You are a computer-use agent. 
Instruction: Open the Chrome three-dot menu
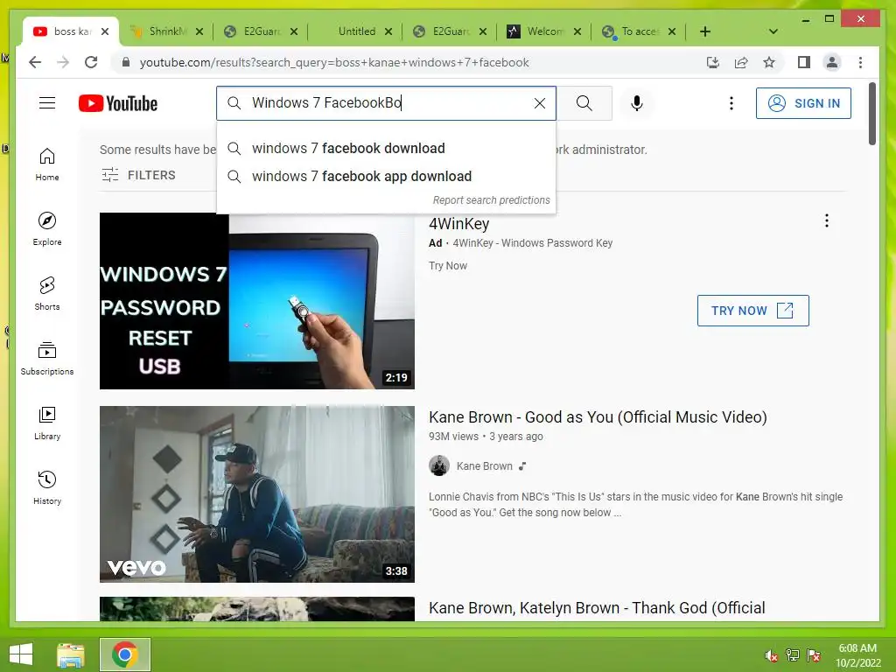point(860,62)
